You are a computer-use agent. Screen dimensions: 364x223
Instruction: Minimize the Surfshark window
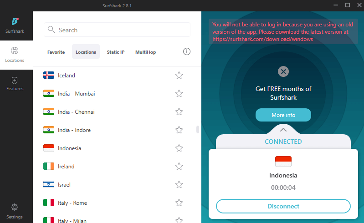tap(336, 5)
